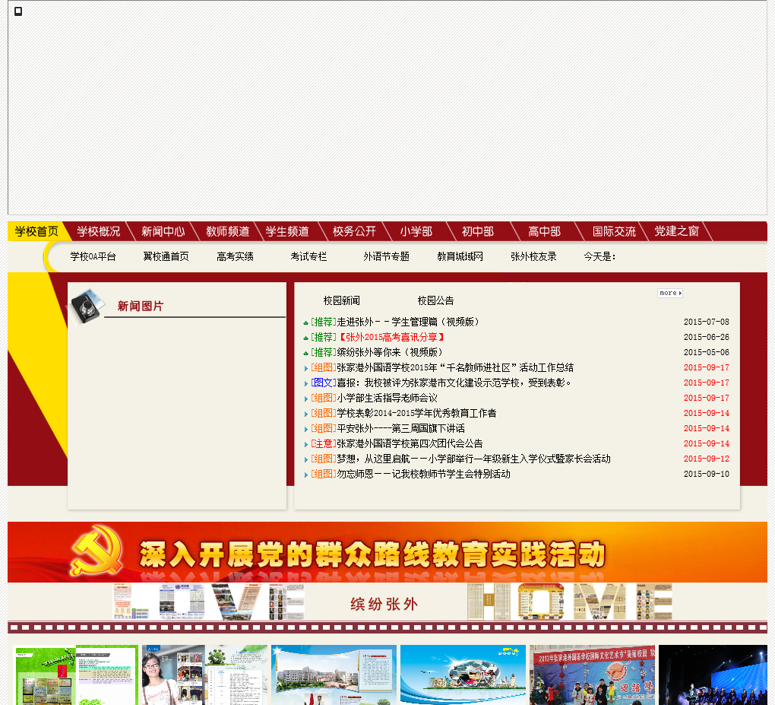Viewport: 775px width, 705px height.
Task: Select the 校务公开 tab
Action: coord(354,231)
